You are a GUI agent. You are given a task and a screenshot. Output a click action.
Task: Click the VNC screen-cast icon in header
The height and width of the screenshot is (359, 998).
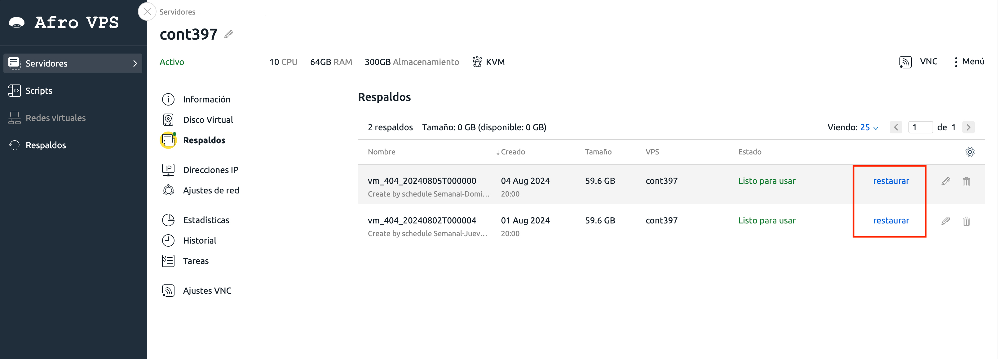pos(905,62)
